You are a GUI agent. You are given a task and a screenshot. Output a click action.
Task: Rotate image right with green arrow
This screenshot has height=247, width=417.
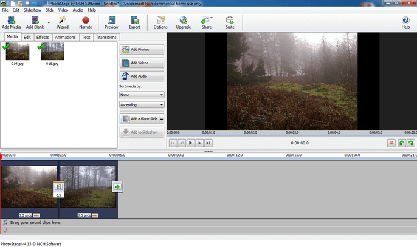click(411, 143)
